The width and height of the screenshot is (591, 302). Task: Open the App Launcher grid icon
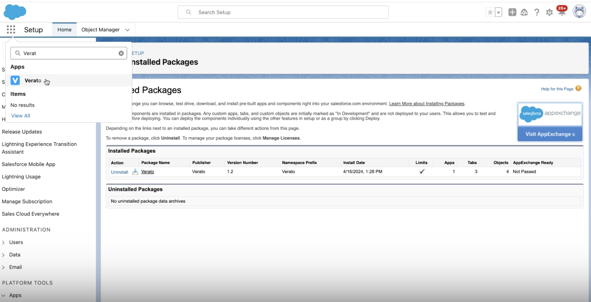11,30
